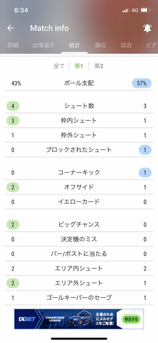Tap the back arrow icon
Screen dimensions: 158x343
[x=11, y=28]
